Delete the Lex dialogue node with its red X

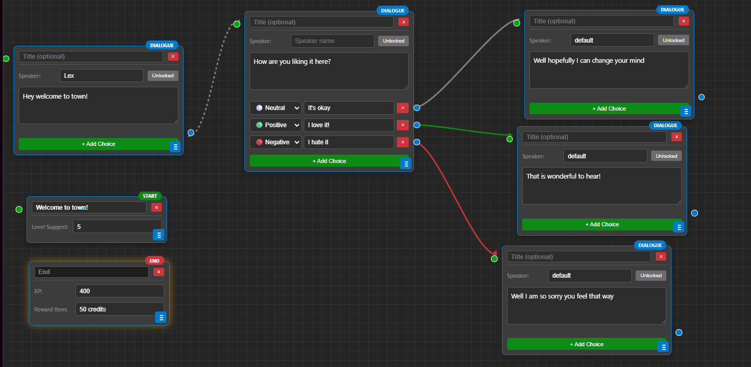173,57
